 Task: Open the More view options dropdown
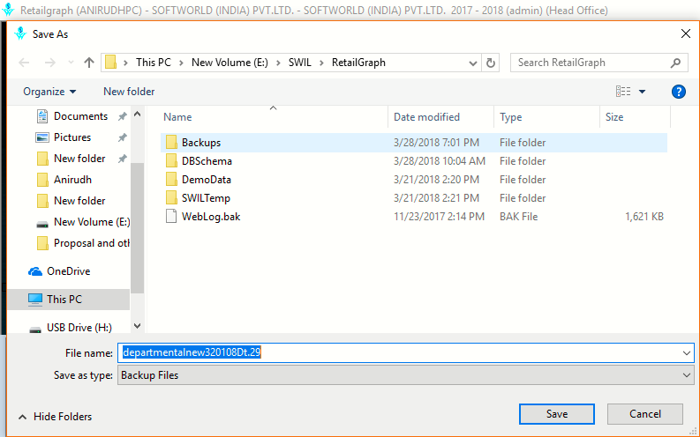coord(642,92)
